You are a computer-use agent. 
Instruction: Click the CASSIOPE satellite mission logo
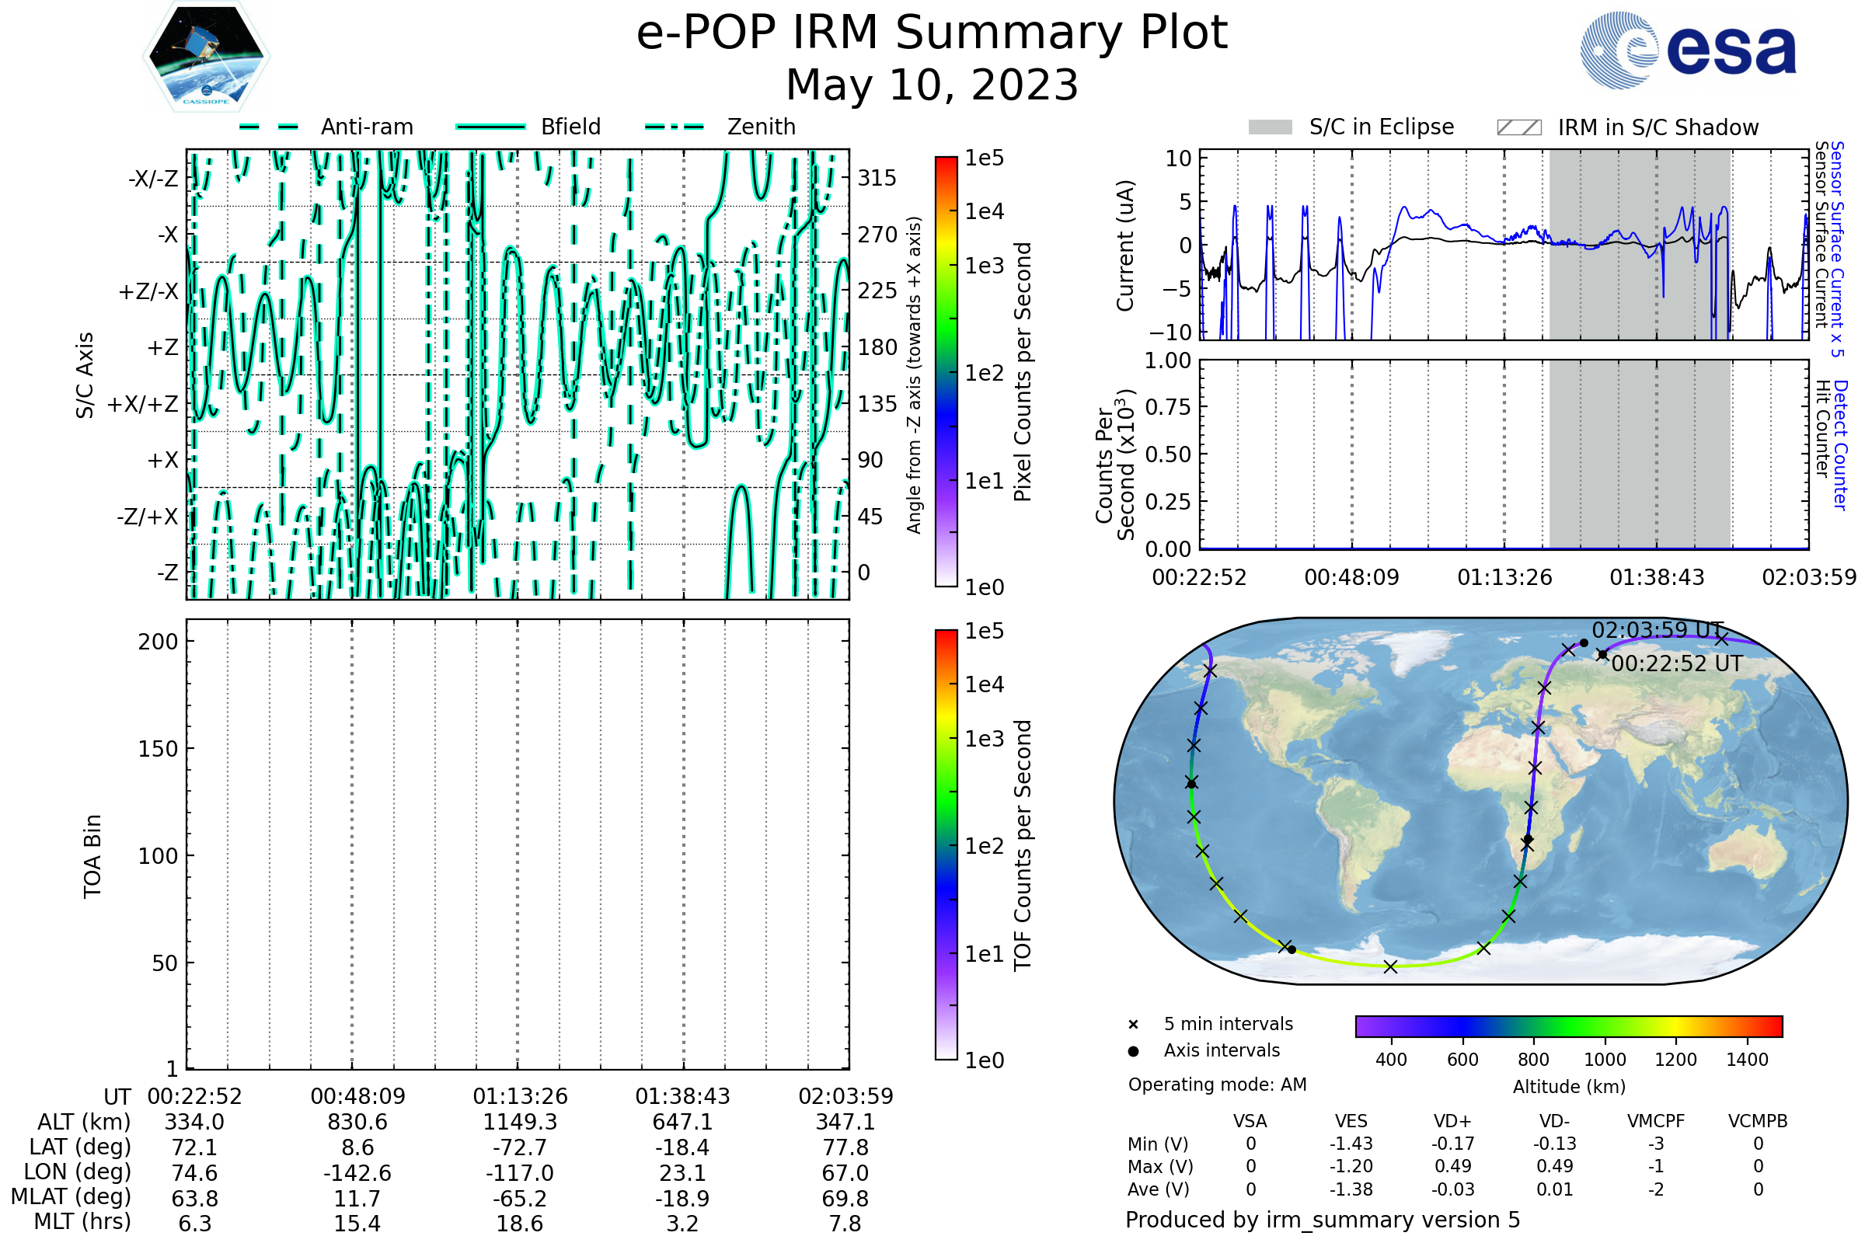(206, 57)
